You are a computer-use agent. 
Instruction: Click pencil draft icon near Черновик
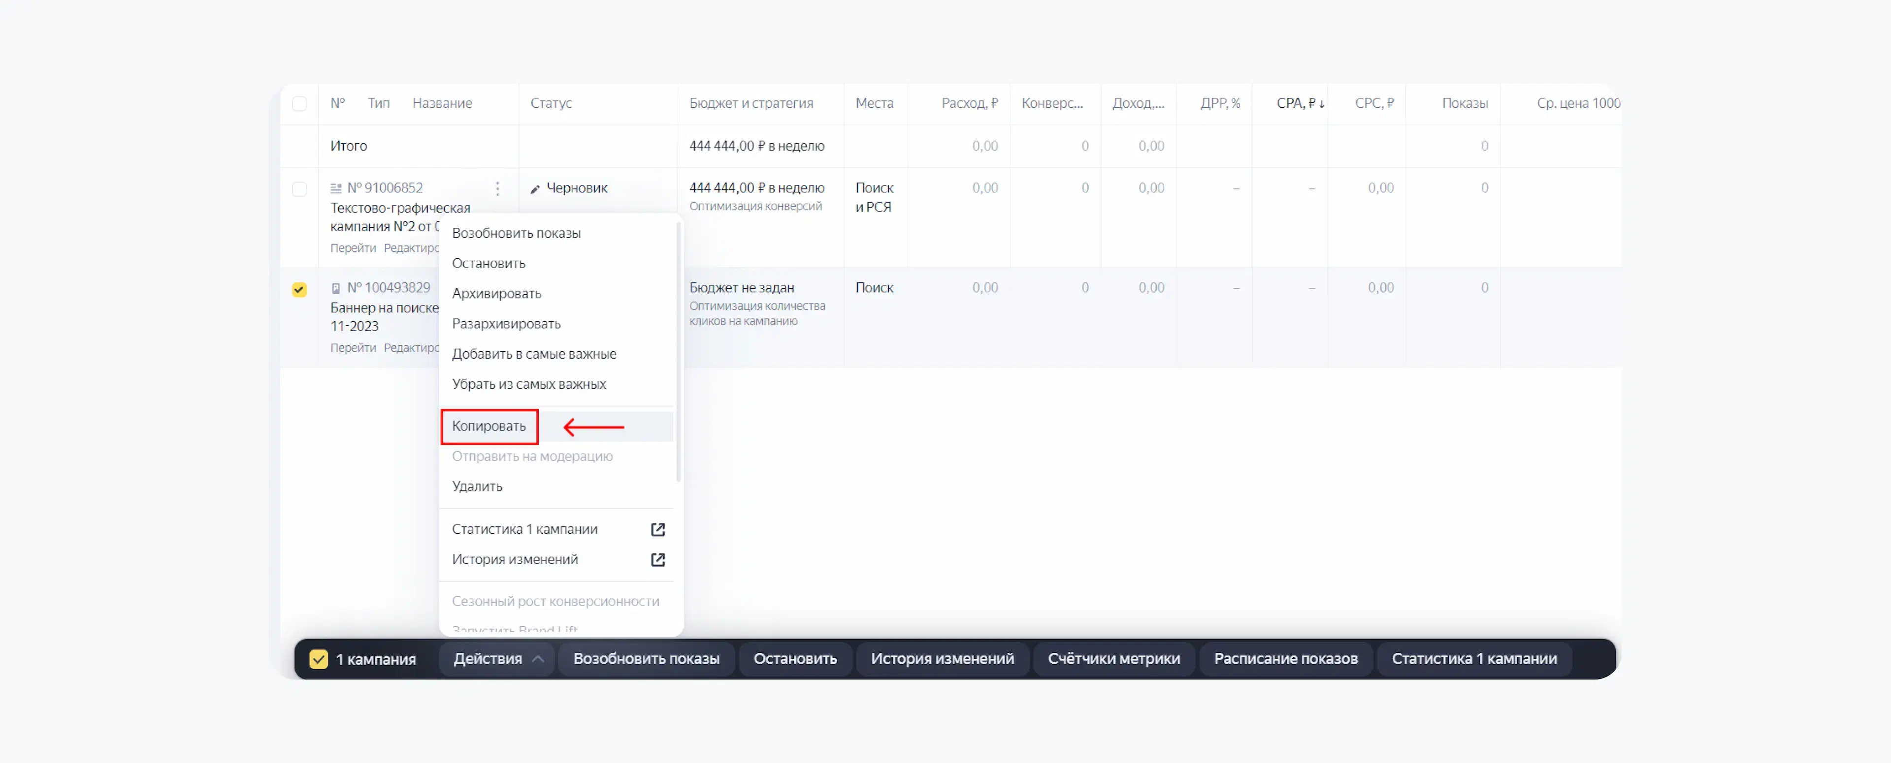tap(535, 189)
